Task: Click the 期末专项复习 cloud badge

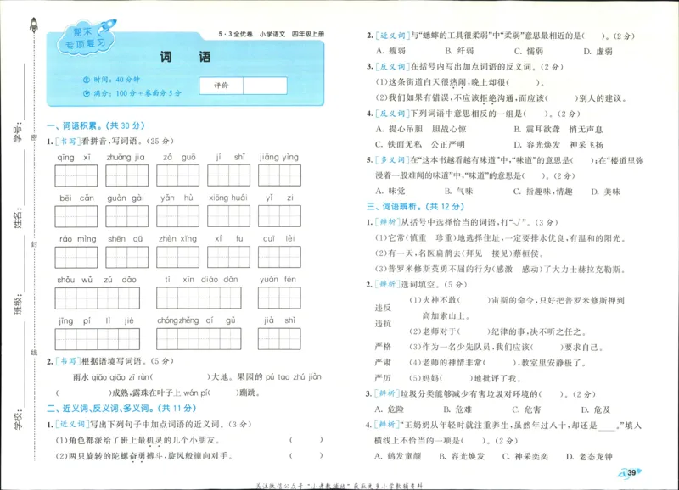Action: click(86, 38)
